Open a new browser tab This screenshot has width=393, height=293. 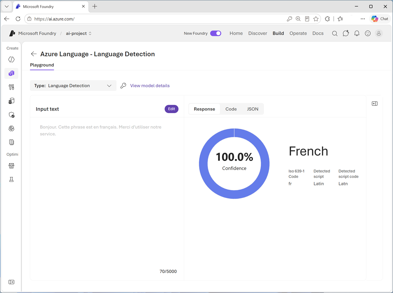click(x=95, y=7)
